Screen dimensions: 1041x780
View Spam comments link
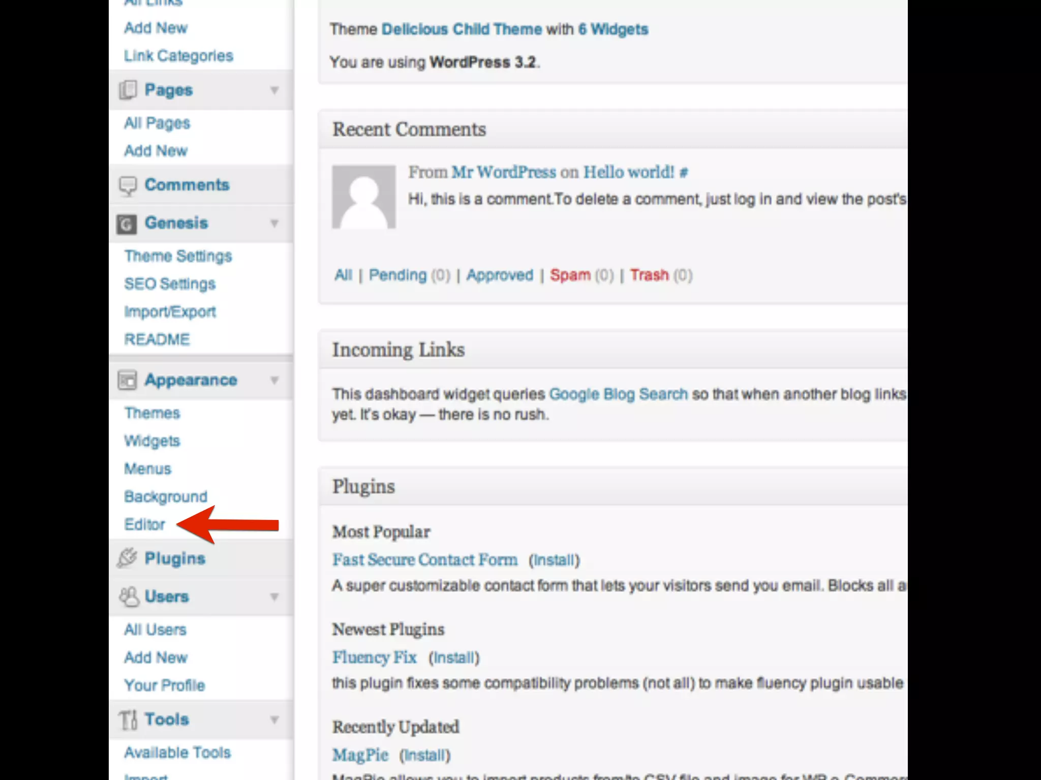tap(570, 275)
